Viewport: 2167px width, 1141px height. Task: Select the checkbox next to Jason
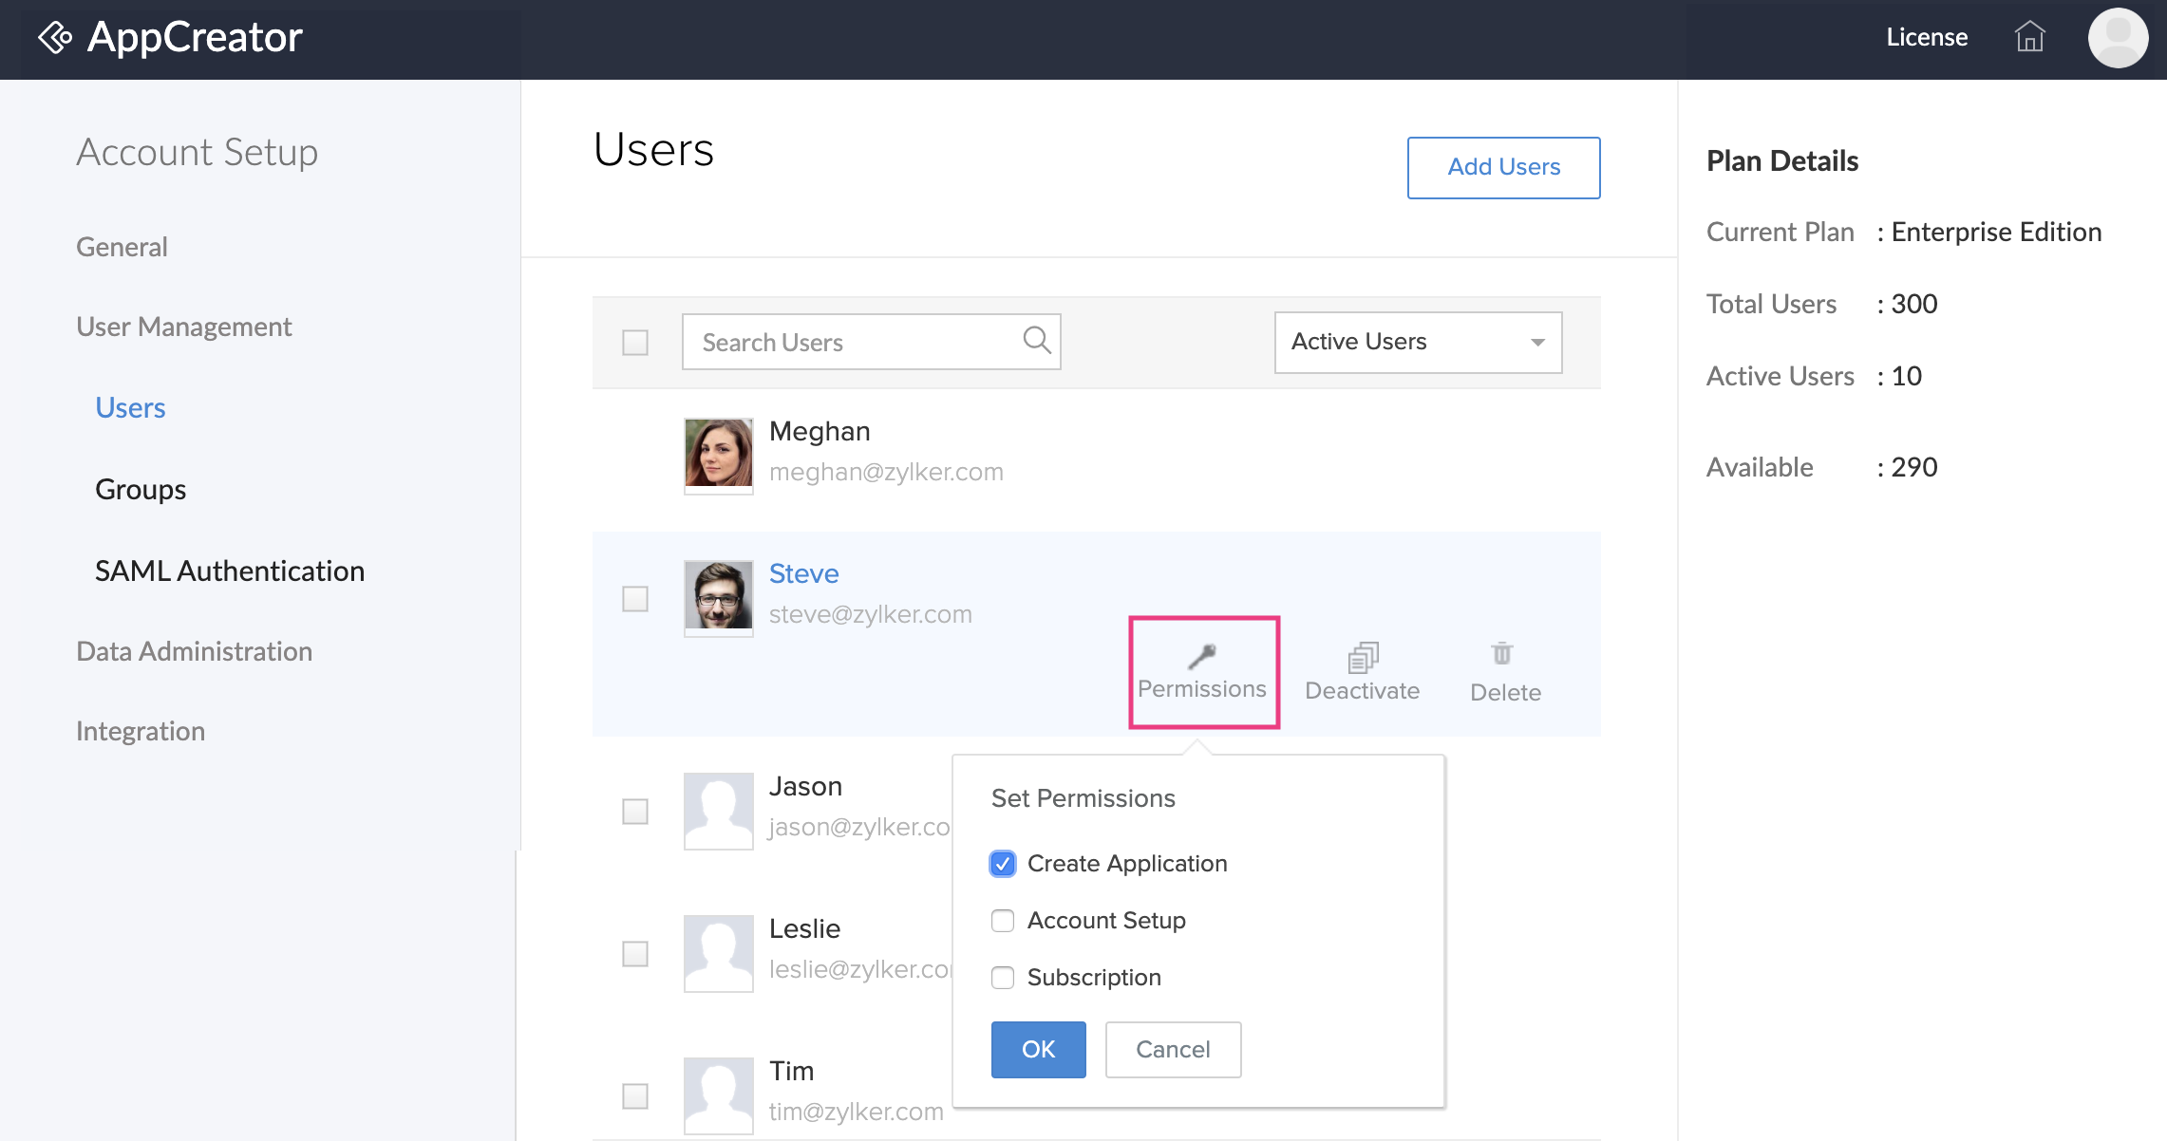(633, 812)
